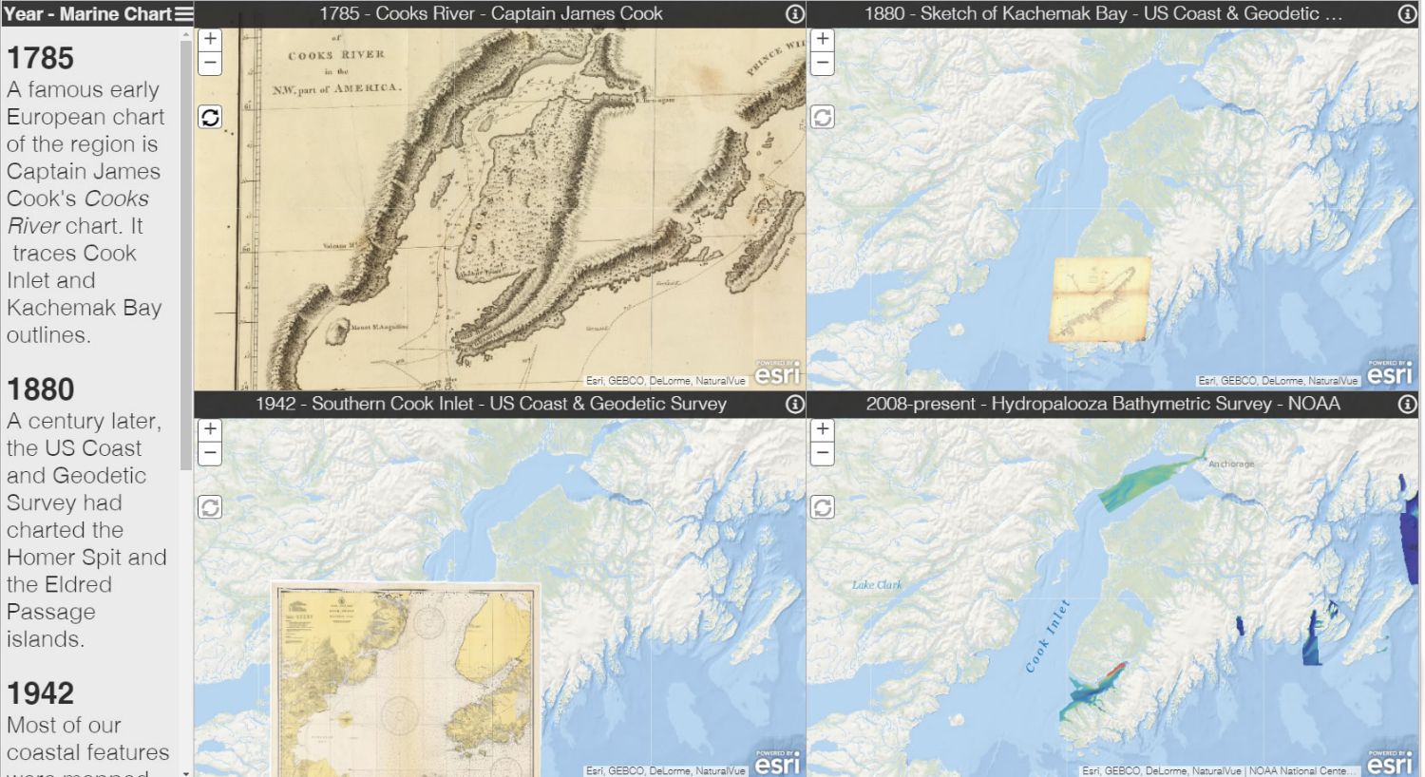Viewport: 1425px width, 777px height.
Task: Click the Year - Marine Chart title
Action: point(87,14)
